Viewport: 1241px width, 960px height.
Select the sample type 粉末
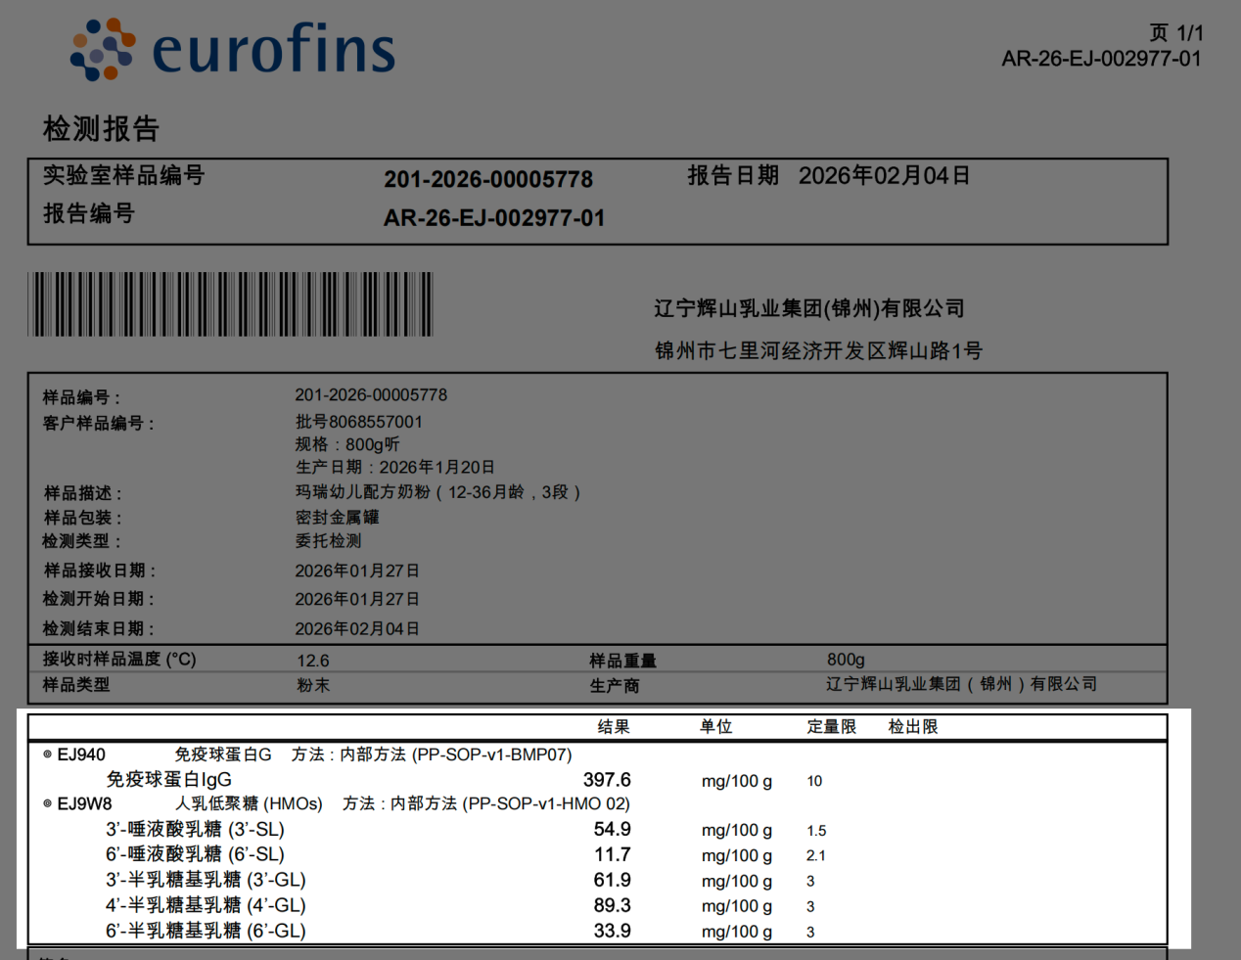[x=313, y=686]
